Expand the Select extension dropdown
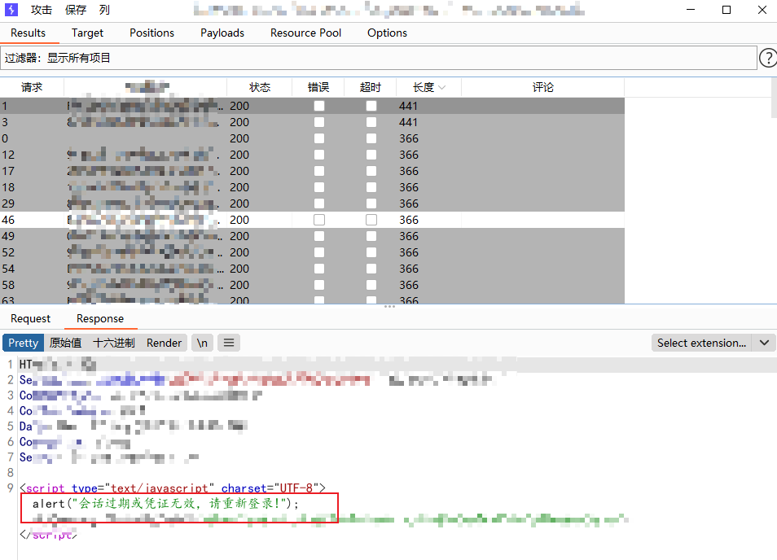The width and height of the screenshot is (777, 560). point(701,343)
